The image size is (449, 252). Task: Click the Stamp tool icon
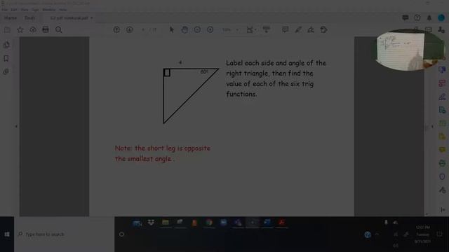pyautogui.click(x=323, y=29)
